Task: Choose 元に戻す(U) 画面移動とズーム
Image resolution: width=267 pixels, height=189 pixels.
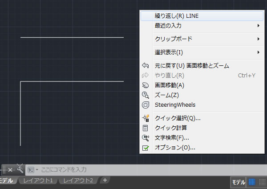Action: 202,66
